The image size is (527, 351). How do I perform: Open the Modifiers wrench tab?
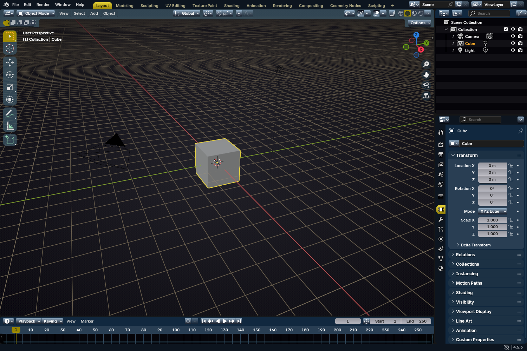coord(441,219)
